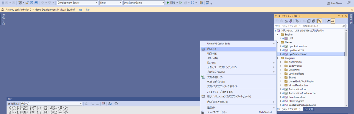354x114 pixels.
Task: Click the Find in Files toolbar icon
Action: coord(201,3)
